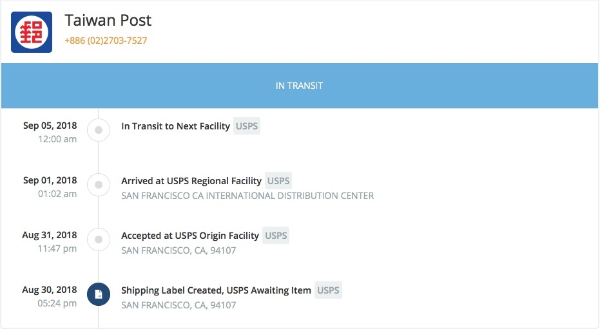
Task: Select the Arrived at USPS Regional Facility event
Action: point(191,181)
